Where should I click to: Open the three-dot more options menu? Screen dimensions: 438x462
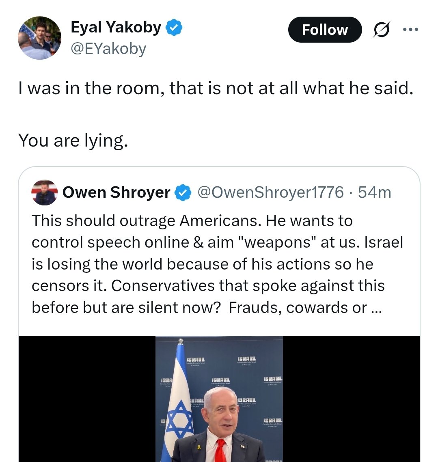click(410, 30)
